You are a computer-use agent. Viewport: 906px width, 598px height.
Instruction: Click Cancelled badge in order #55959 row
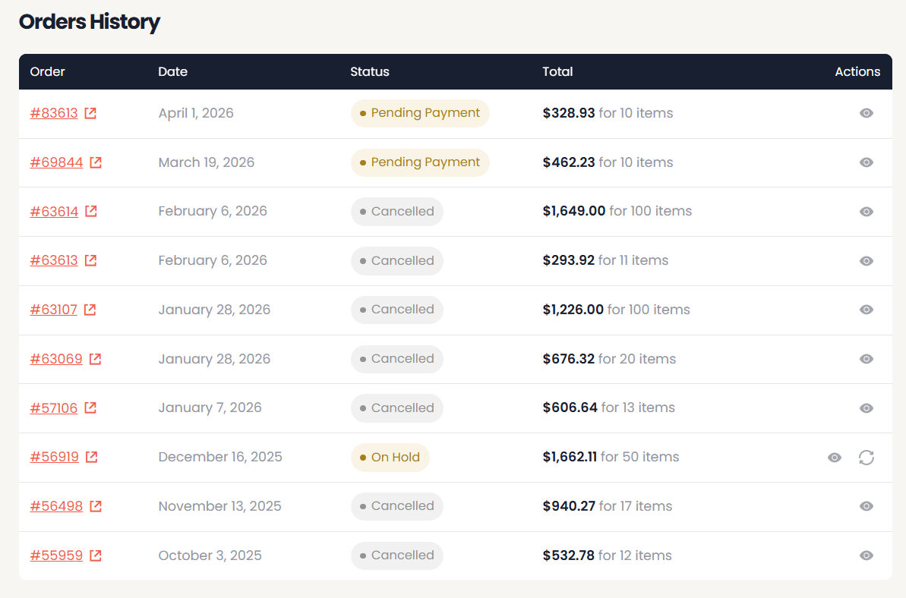(x=397, y=556)
